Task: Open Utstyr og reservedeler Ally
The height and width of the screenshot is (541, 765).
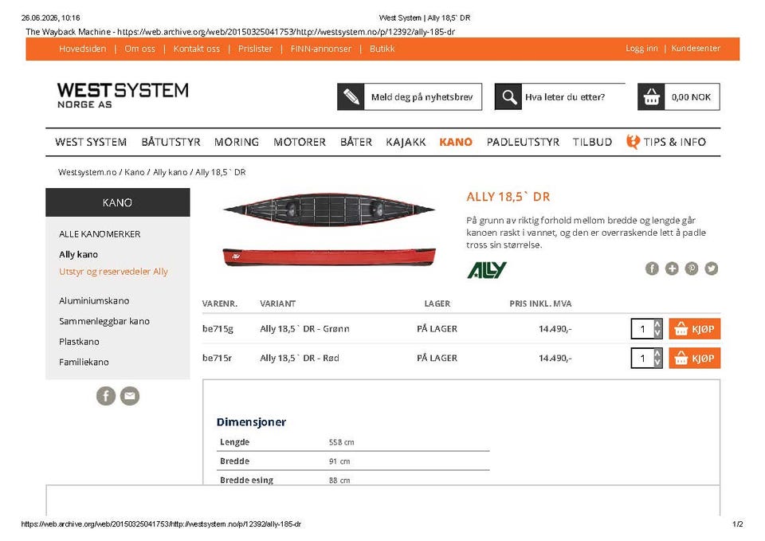Action: 113,272
